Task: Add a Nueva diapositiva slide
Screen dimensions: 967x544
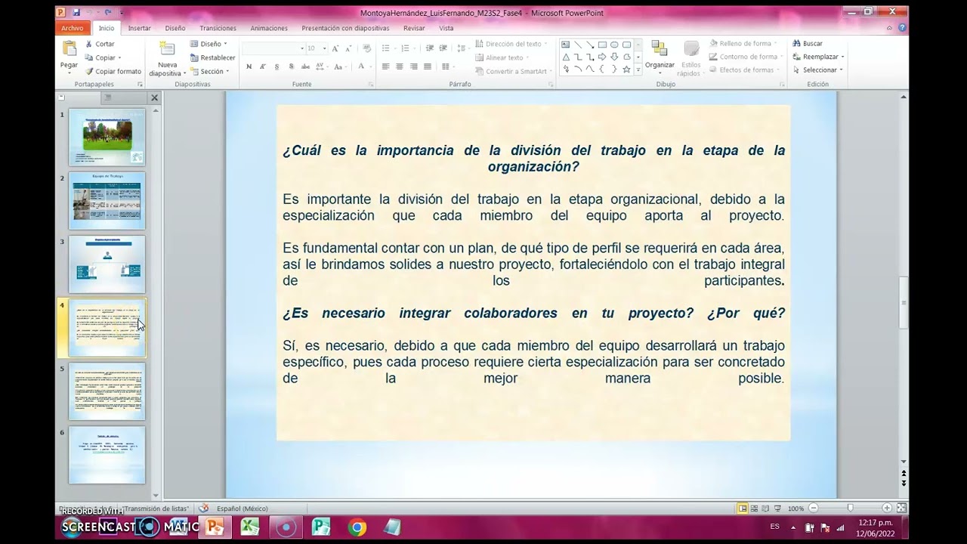Action: pyautogui.click(x=167, y=58)
